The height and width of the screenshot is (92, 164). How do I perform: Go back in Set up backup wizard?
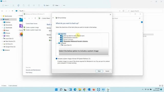click(x=53, y=18)
